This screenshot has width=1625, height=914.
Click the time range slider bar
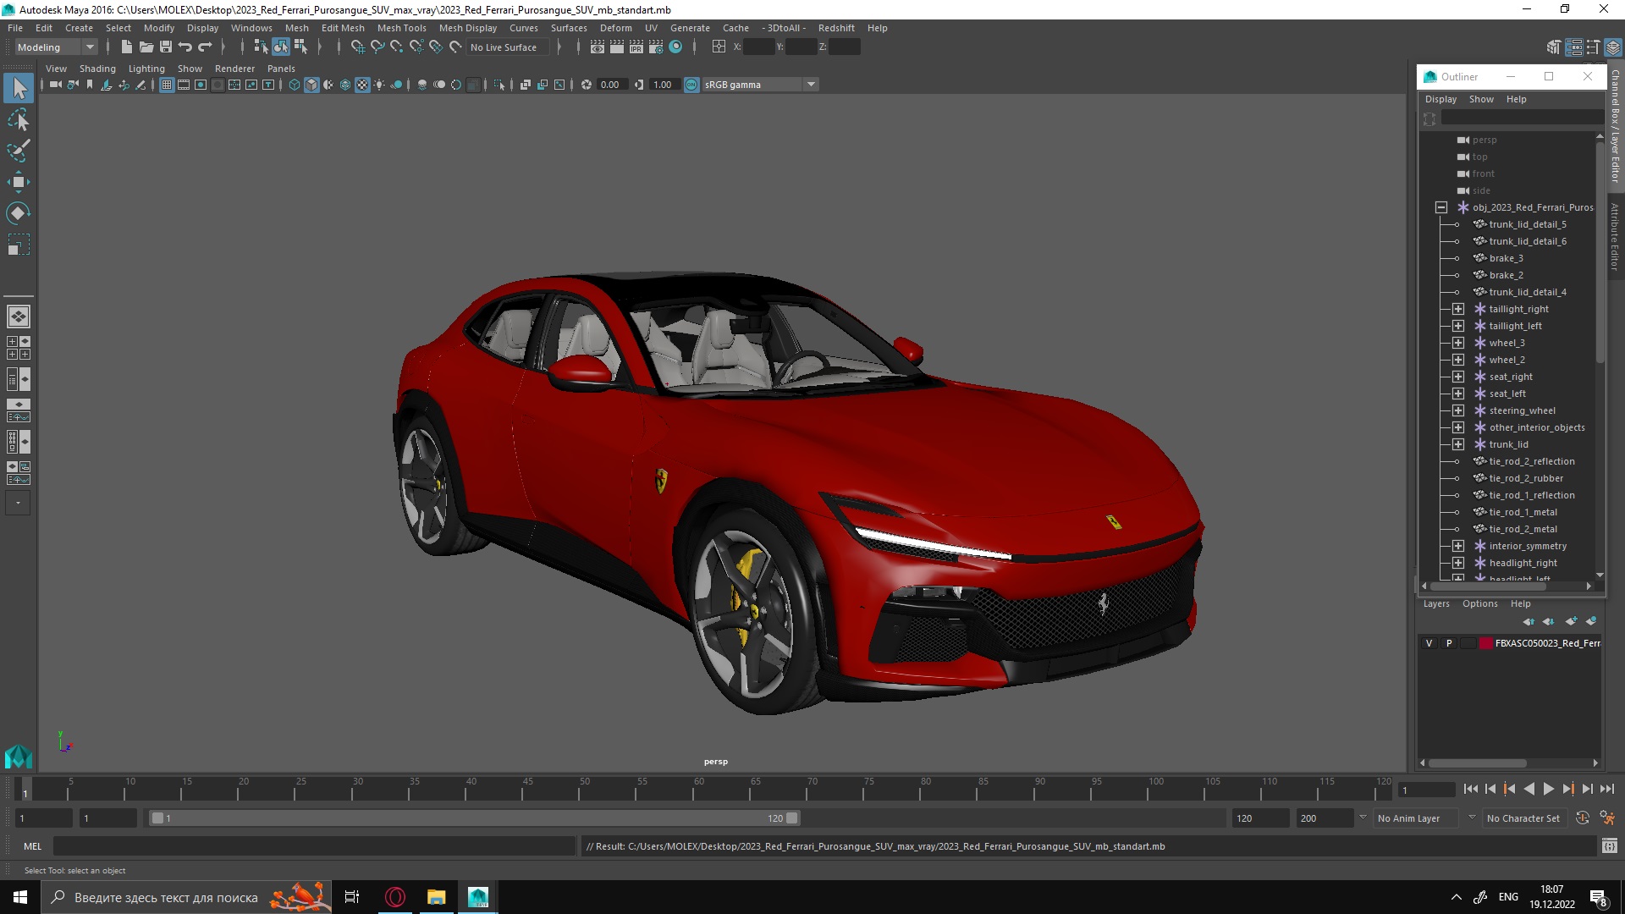pyautogui.click(x=473, y=818)
